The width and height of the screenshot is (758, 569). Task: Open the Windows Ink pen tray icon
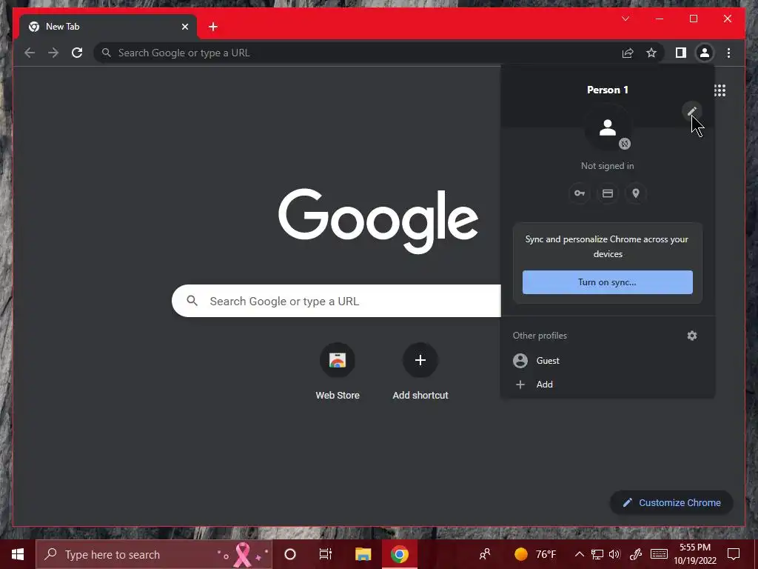click(636, 554)
